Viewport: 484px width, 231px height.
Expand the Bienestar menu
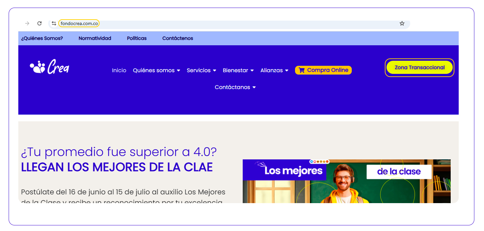tap(238, 70)
